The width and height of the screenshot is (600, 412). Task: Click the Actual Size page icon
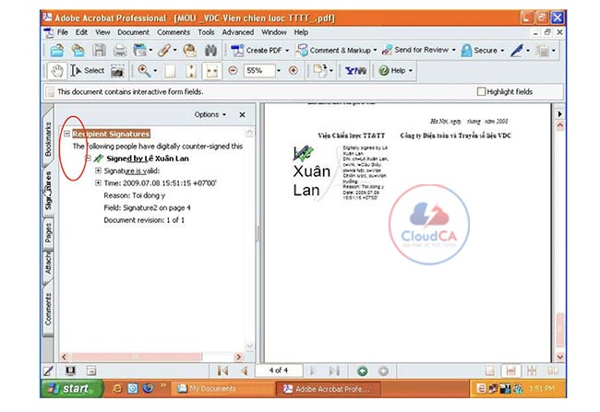[x=170, y=71]
